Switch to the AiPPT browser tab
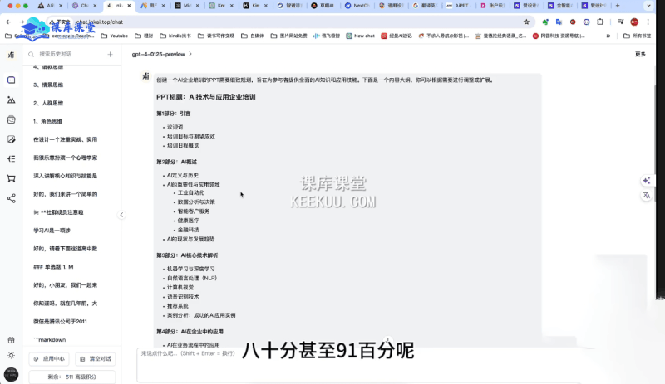 pyautogui.click(x=460, y=6)
